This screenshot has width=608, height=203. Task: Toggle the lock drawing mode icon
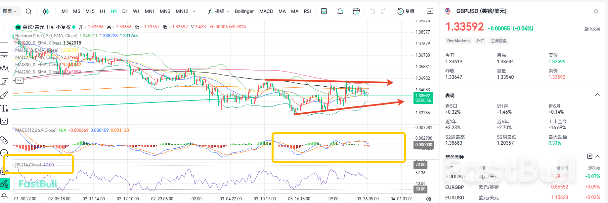[x=4, y=184]
